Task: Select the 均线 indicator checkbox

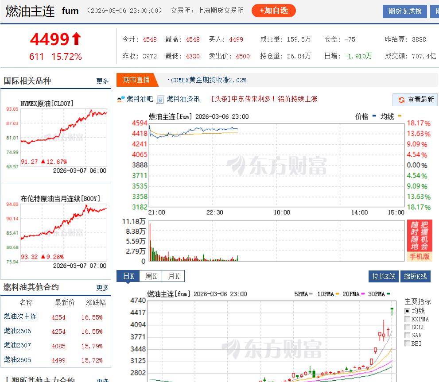Action: 408,311
